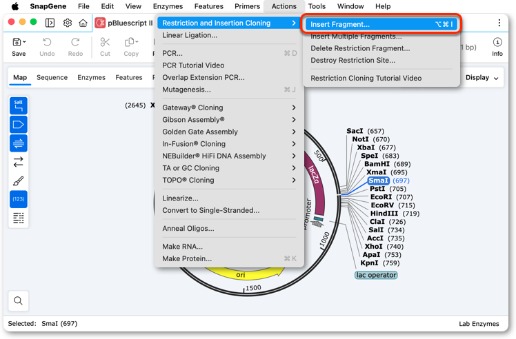The height and width of the screenshot is (339, 516).
Task: Toggle the SalI enzyme sites display
Action: tap(19, 105)
